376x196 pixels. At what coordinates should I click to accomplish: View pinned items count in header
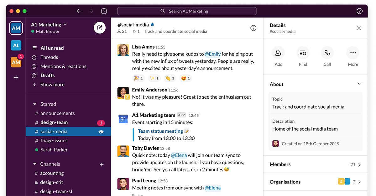tap(136, 31)
